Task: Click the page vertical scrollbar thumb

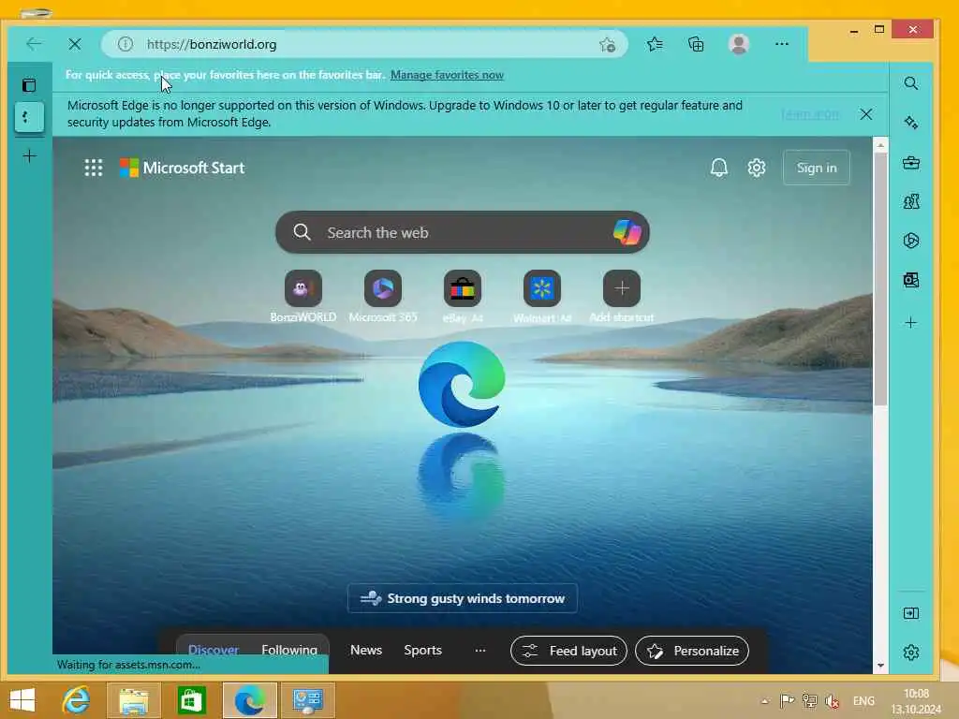Action: pos(880,278)
